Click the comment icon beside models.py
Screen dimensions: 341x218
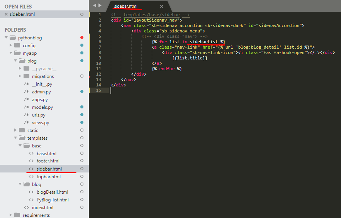[x=26, y=107]
